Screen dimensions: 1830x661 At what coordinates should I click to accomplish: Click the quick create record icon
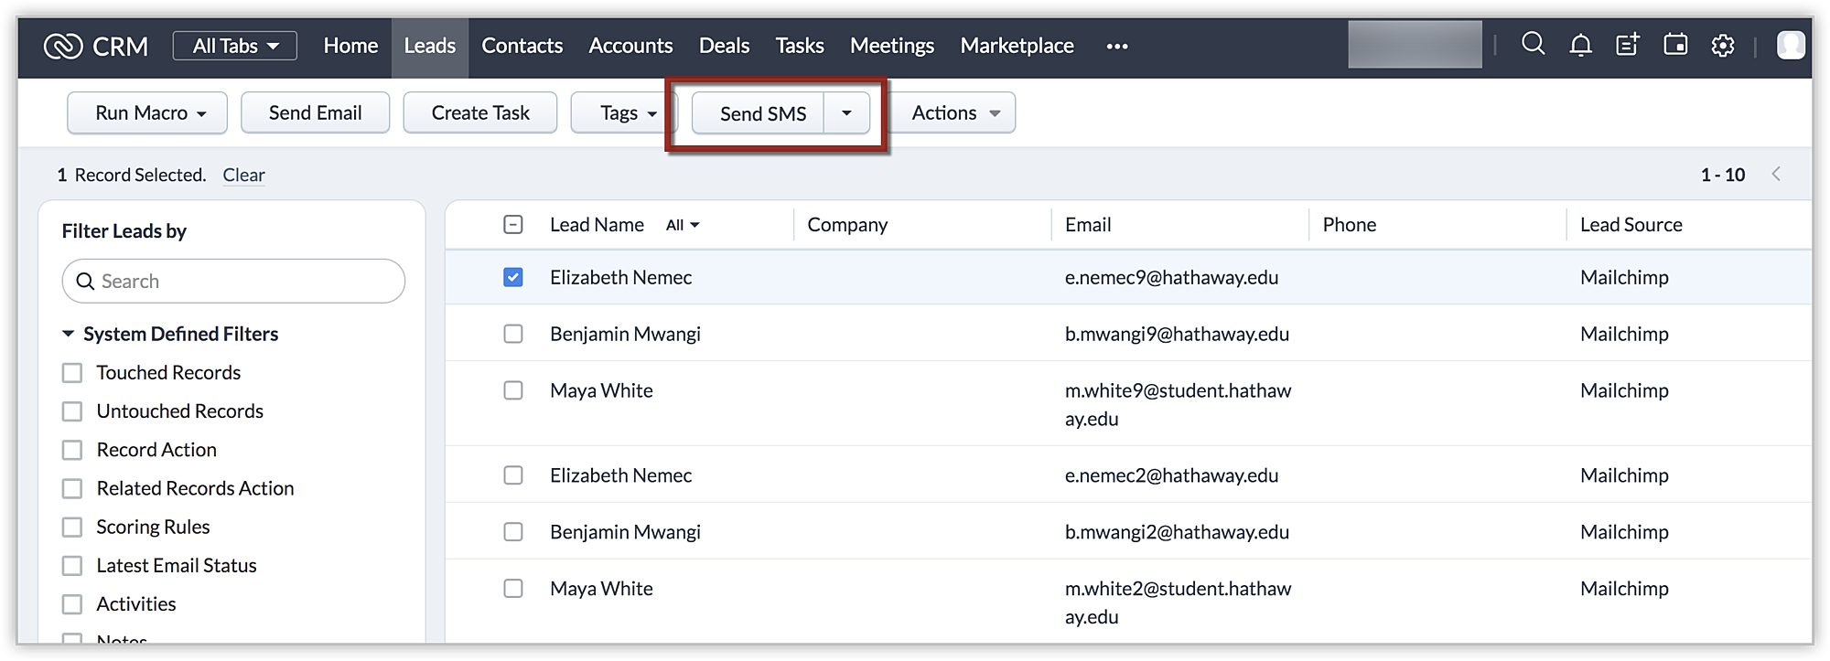tap(1628, 45)
